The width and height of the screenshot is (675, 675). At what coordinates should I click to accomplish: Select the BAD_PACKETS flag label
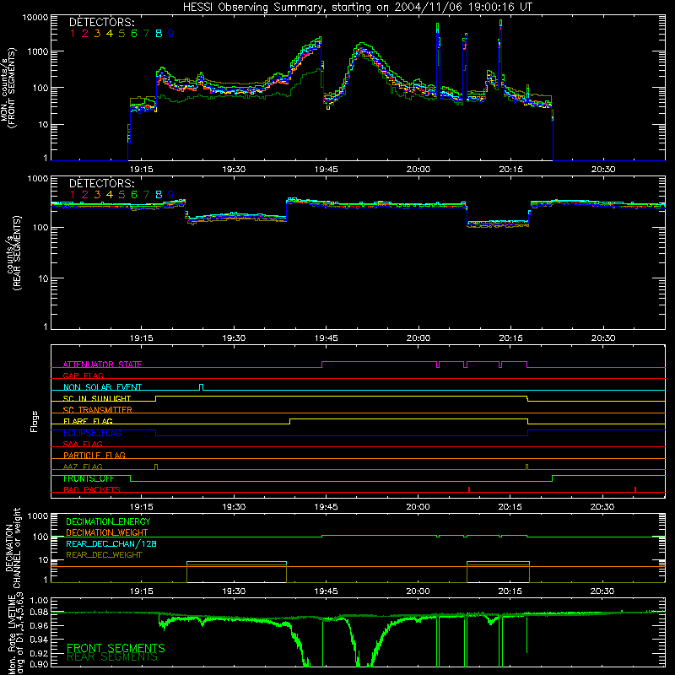point(92,489)
